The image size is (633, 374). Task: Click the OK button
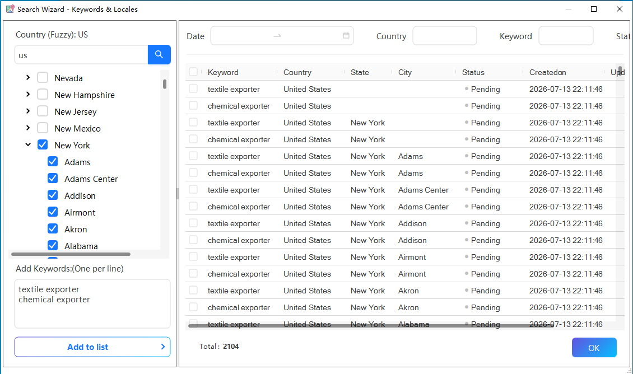click(594, 348)
